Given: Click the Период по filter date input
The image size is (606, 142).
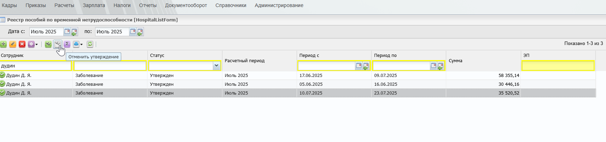Looking at the screenshot, I should click(402, 66).
